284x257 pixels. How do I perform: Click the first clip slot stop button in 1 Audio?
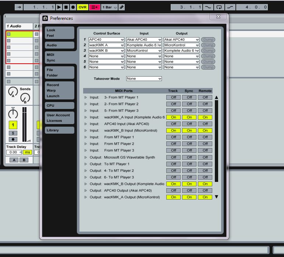tap(9, 34)
